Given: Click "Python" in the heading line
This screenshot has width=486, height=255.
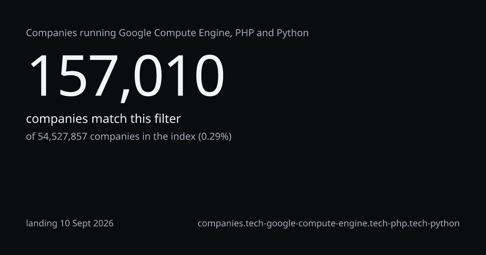Looking at the screenshot, I should pos(292,33).
